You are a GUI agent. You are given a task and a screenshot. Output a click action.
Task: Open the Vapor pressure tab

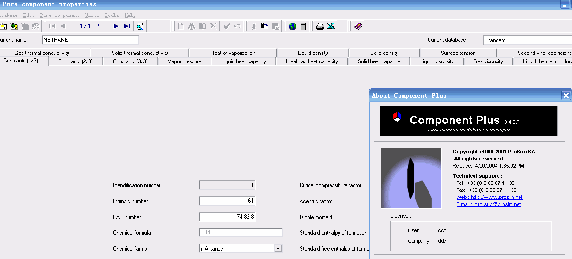184,61
